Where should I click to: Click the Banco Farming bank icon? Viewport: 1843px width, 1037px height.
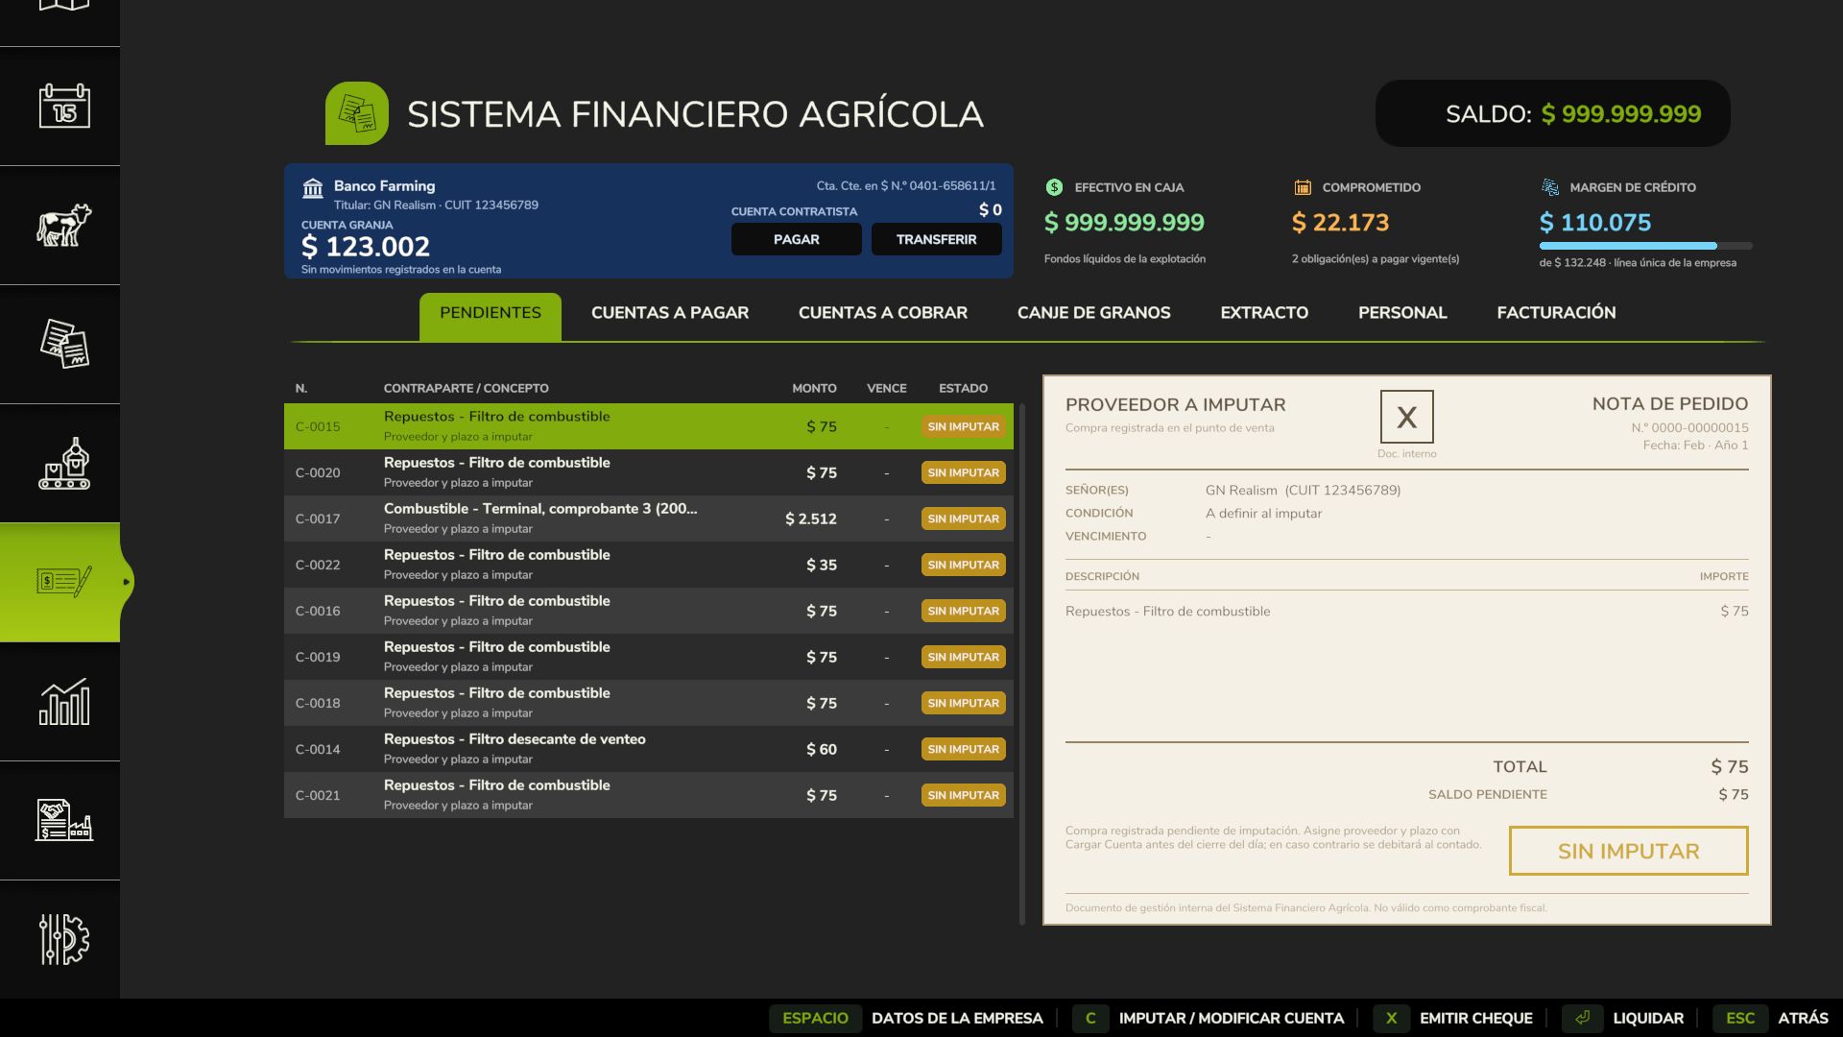pos(313,188)
